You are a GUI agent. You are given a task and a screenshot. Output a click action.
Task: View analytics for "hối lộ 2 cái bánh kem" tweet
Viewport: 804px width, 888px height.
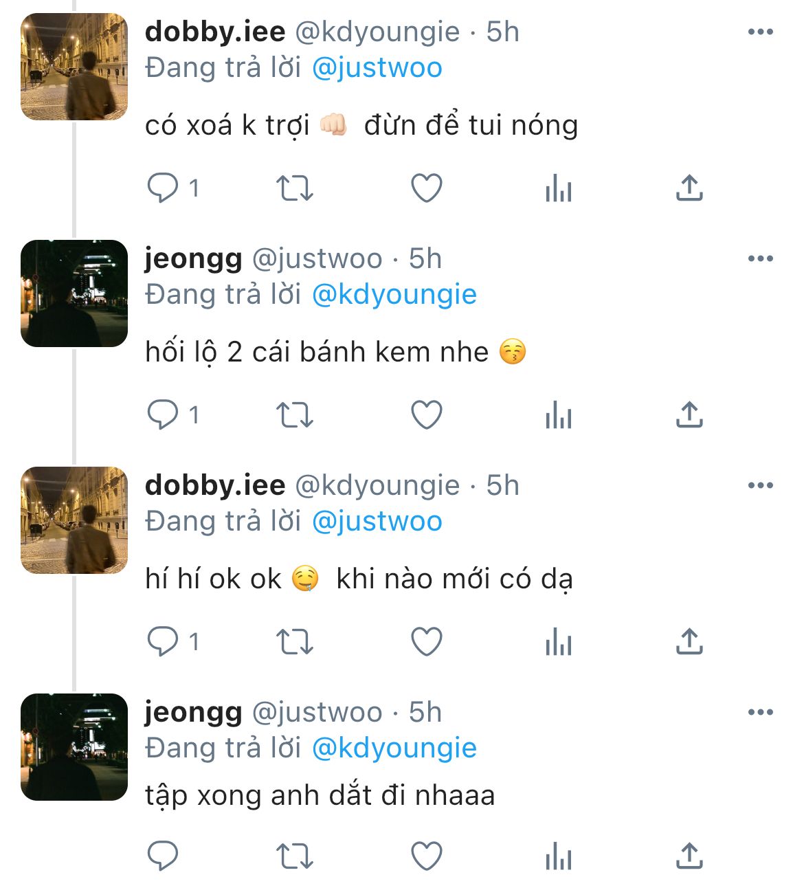coord(558,414)
